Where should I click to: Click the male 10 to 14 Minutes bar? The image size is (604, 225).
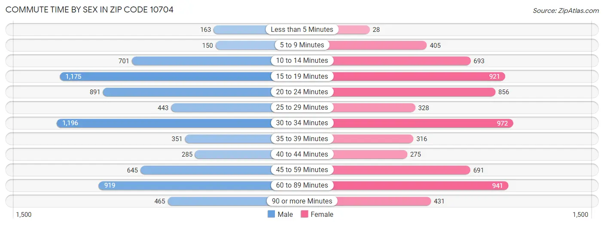tap(201, 61)
